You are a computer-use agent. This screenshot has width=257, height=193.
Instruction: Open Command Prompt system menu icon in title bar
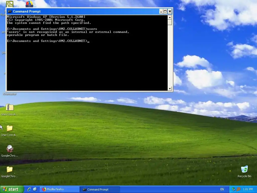(x=10, y=11)
